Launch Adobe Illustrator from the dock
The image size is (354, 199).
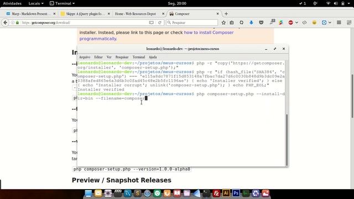point(226,193)
